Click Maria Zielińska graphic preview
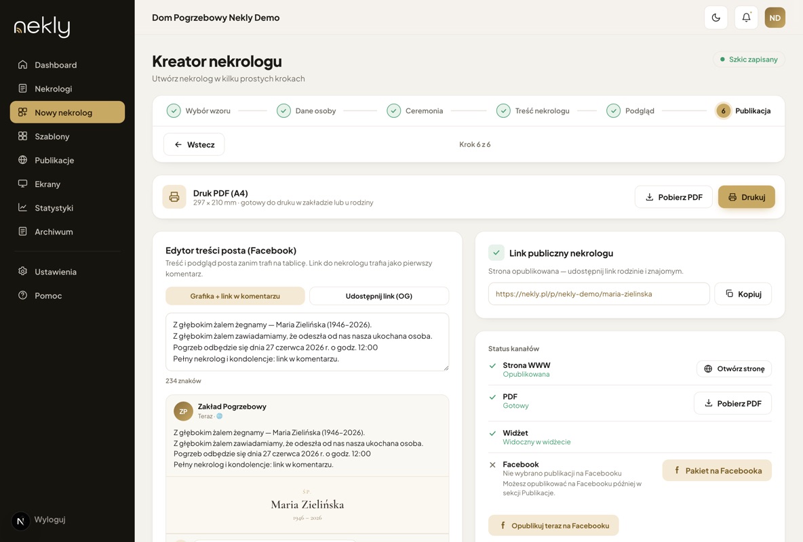The width and height of the screenshot is (803, 542). pos(307,505)
